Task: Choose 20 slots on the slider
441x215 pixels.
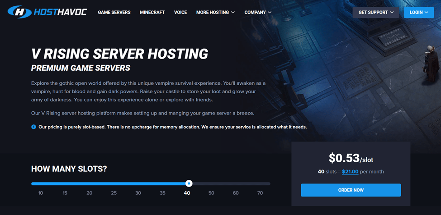Action: tap(90, 193)
